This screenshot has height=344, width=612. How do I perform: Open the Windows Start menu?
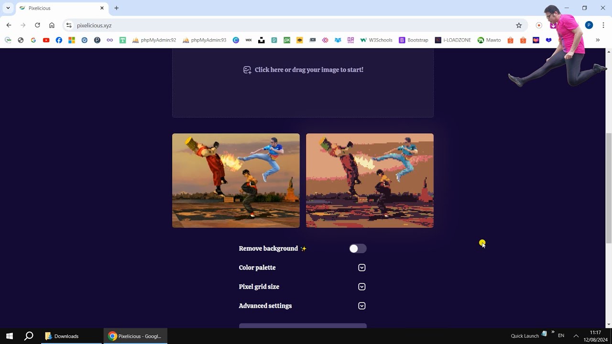(x=9, y=336)
